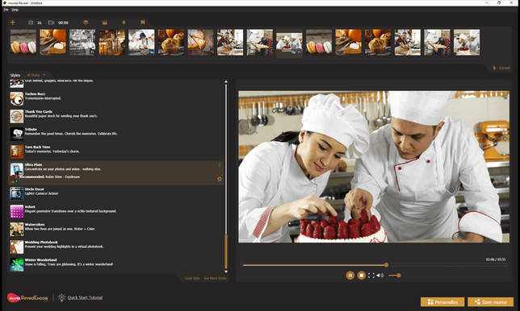Image resolution: width=520 pixels, height=311 pixels.
Task: Select the black-and-white photo thumbnail in strip
Action: (x=82, y=43)
